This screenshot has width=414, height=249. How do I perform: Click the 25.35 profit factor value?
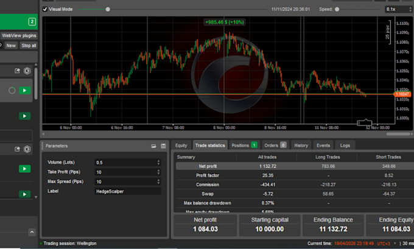[267, 175]
